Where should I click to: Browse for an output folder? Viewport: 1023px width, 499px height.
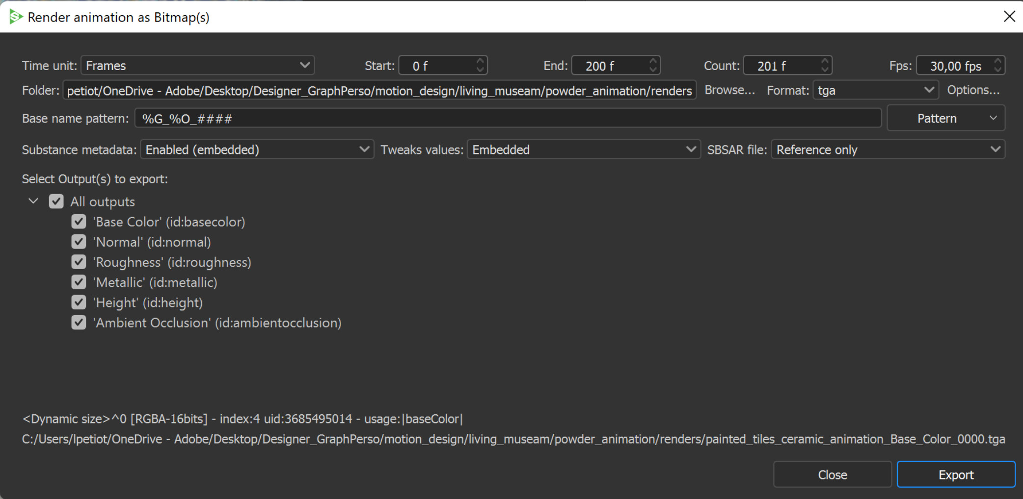[730, 90]
